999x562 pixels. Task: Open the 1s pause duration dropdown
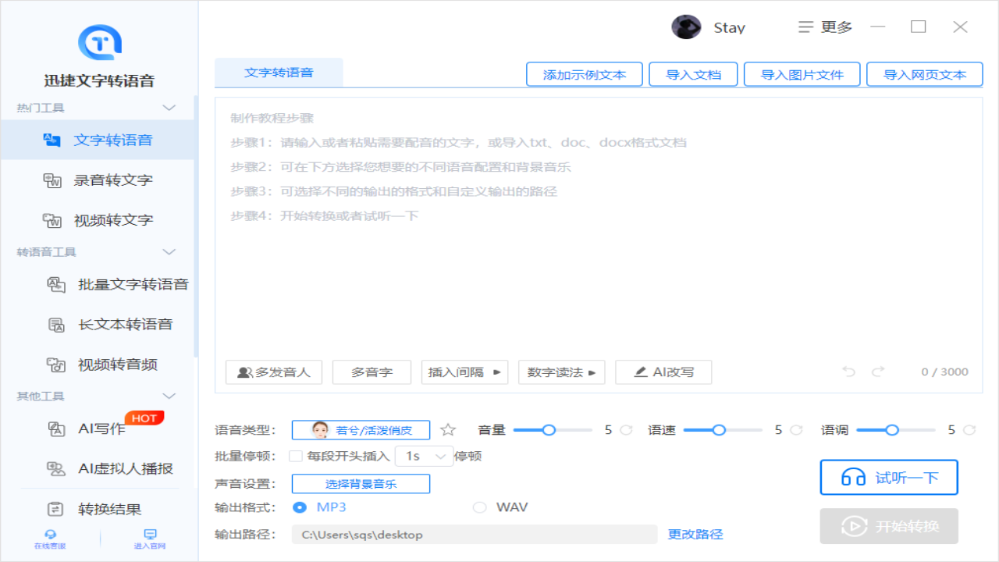click(425, 456)
